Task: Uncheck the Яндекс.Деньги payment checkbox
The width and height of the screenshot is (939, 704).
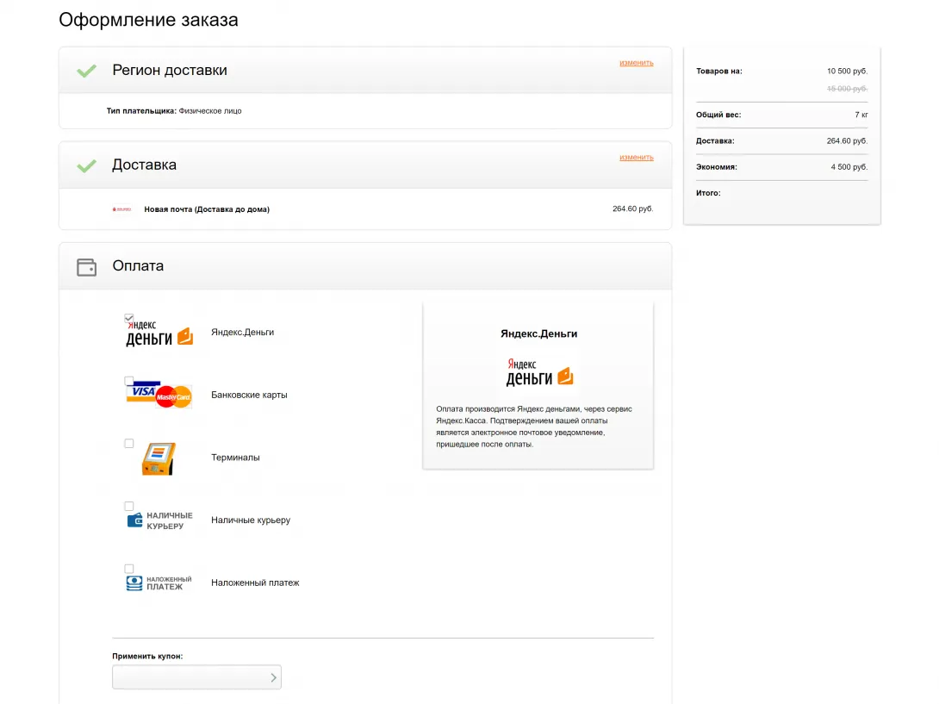Action: click(x=128, y=318)
